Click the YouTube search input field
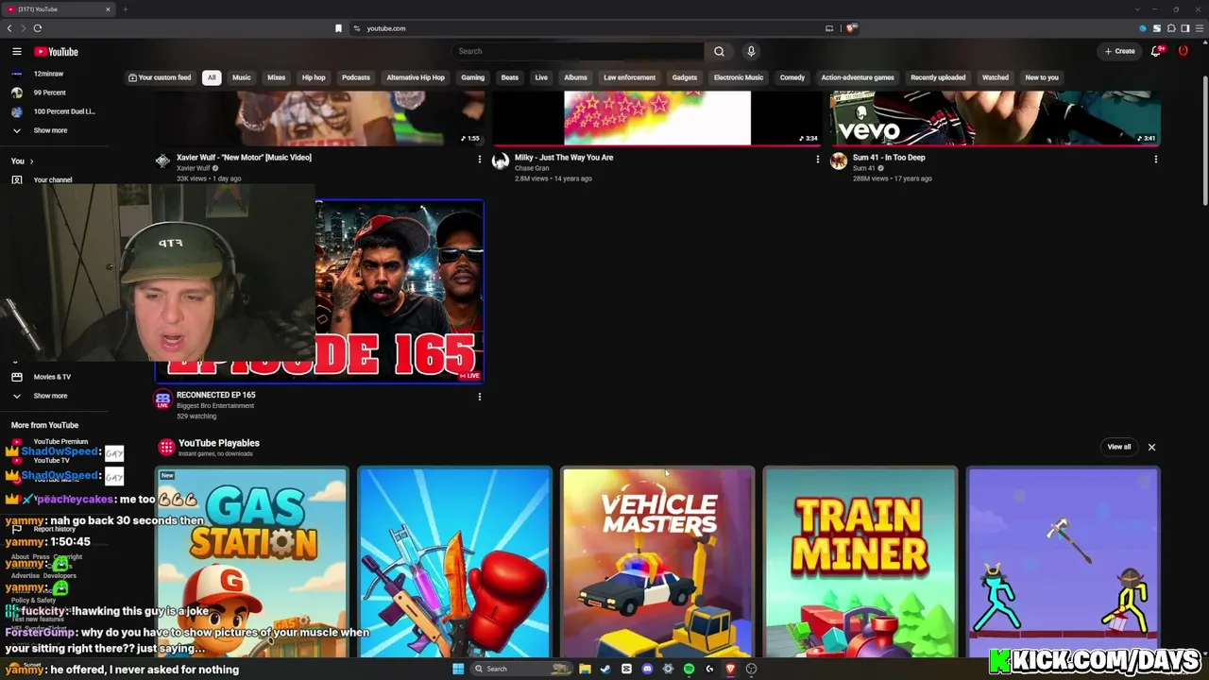 click(x=578, y=51)
